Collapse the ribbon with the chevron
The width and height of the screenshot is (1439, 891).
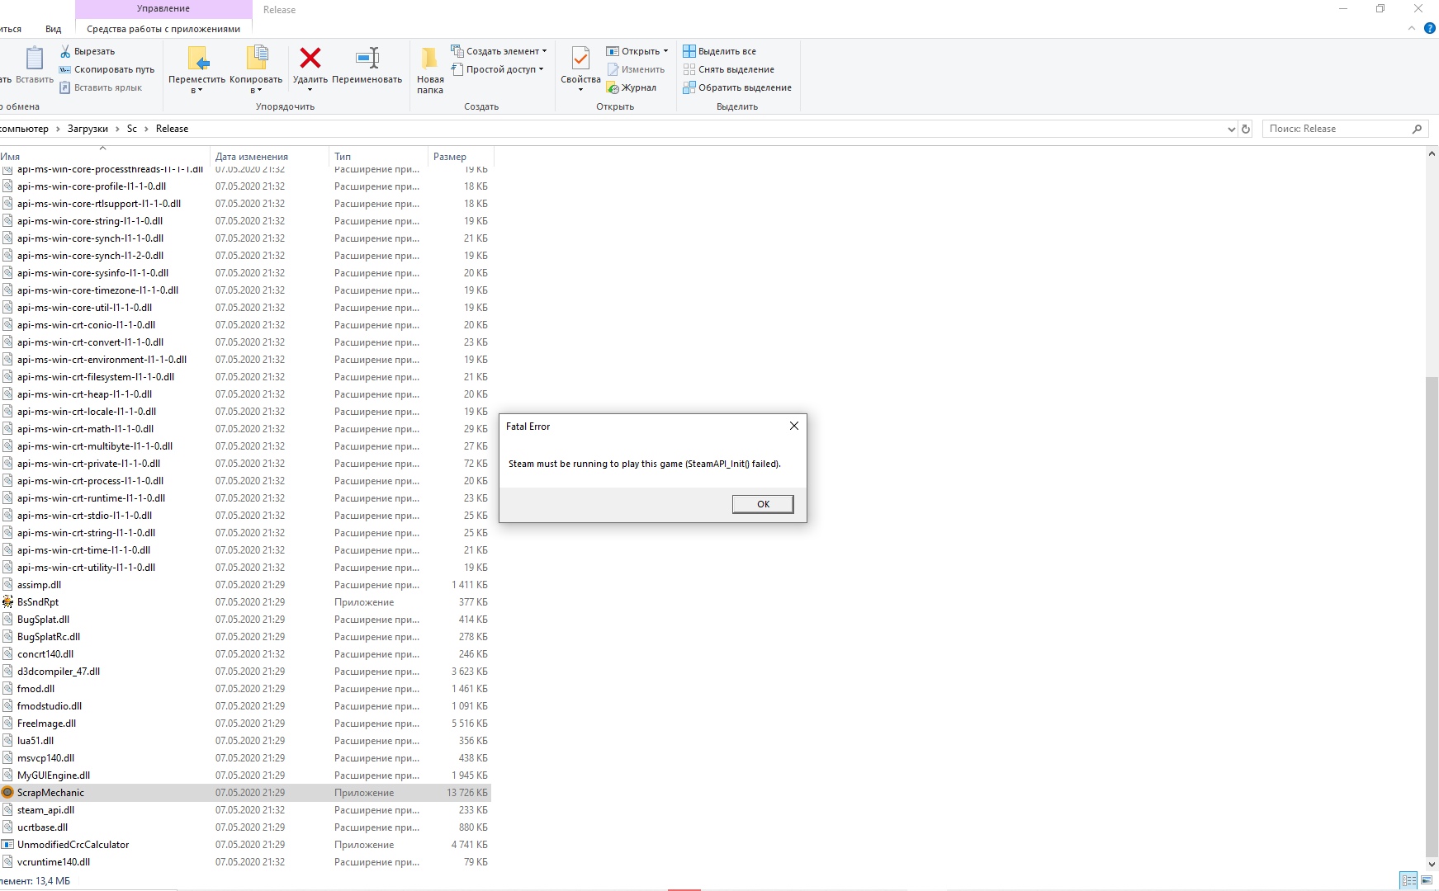click(x=1411, y=28)
